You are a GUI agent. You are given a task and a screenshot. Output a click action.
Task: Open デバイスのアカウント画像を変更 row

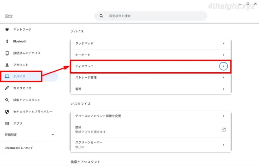(x=150, y=116)
